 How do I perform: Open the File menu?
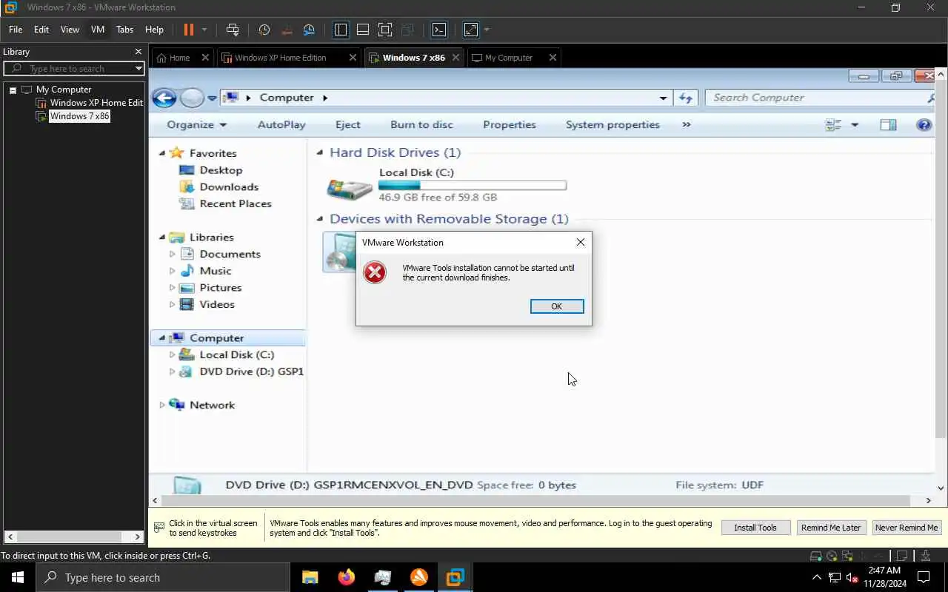(16, 30)
